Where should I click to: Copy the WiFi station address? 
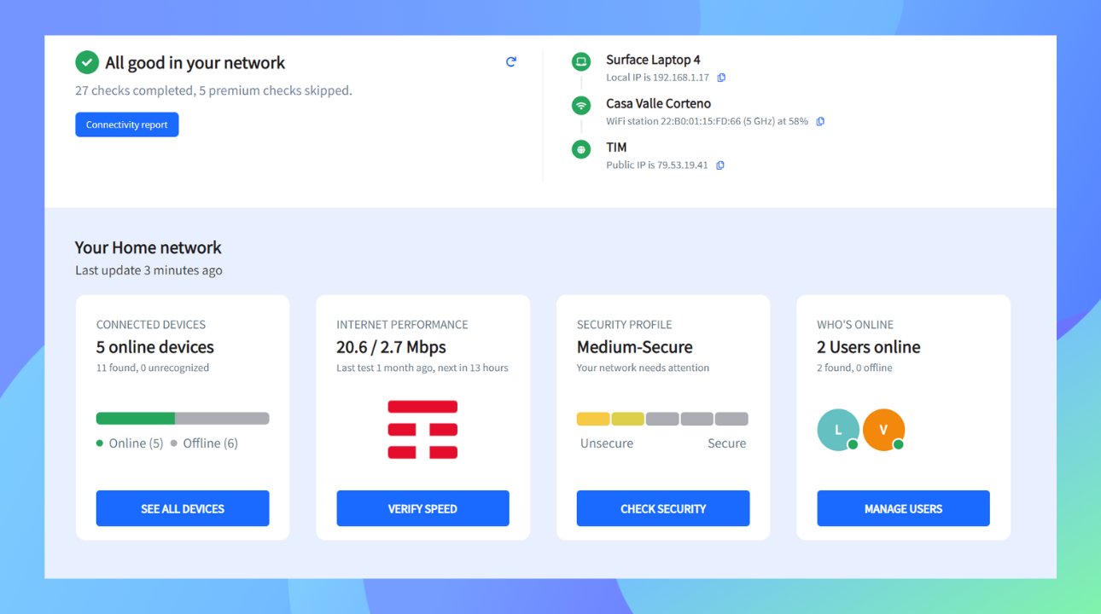point(820,121)
